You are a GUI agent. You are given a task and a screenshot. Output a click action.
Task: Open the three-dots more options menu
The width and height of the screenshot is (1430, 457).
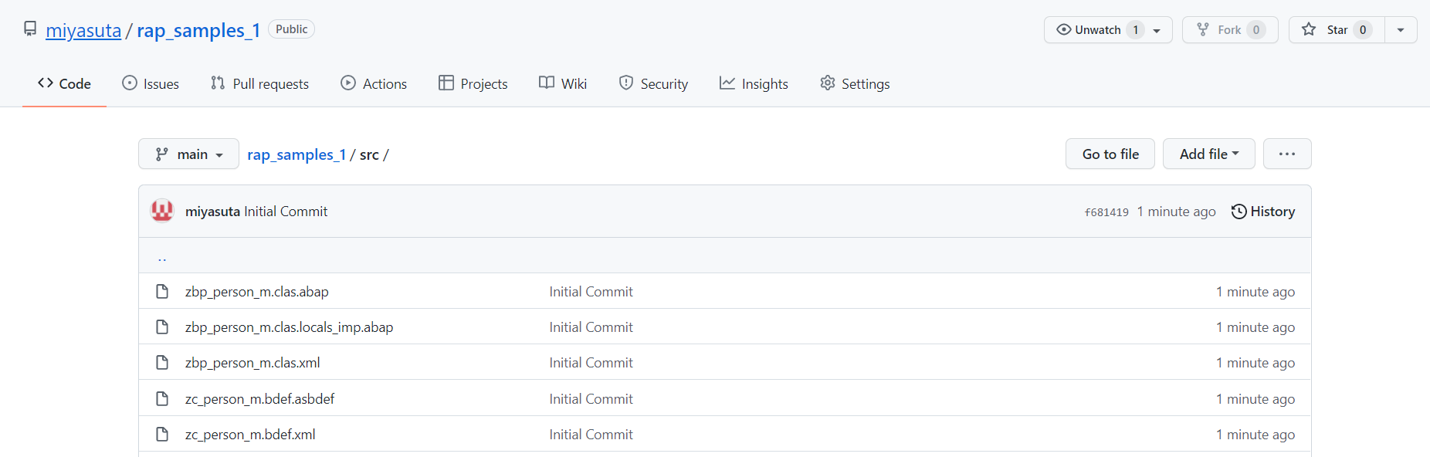click(x=1287, y=154)
